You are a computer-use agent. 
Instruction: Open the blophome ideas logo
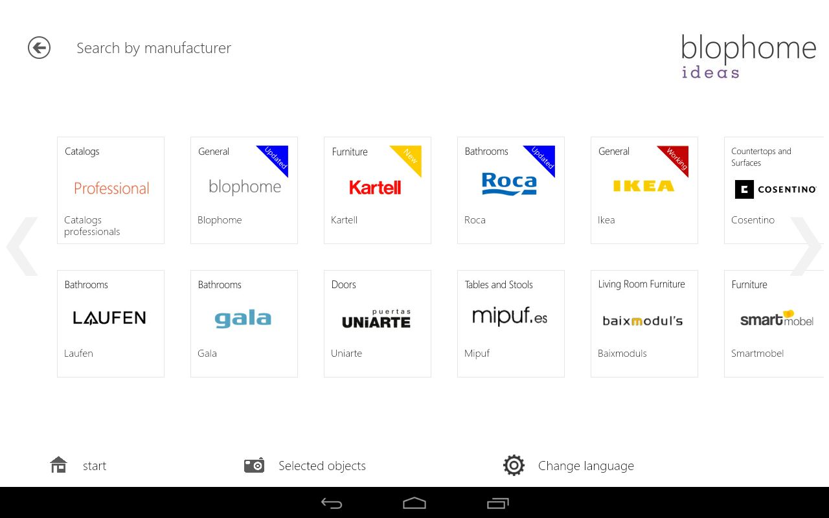pyautogui.click(x=748, y=56)
